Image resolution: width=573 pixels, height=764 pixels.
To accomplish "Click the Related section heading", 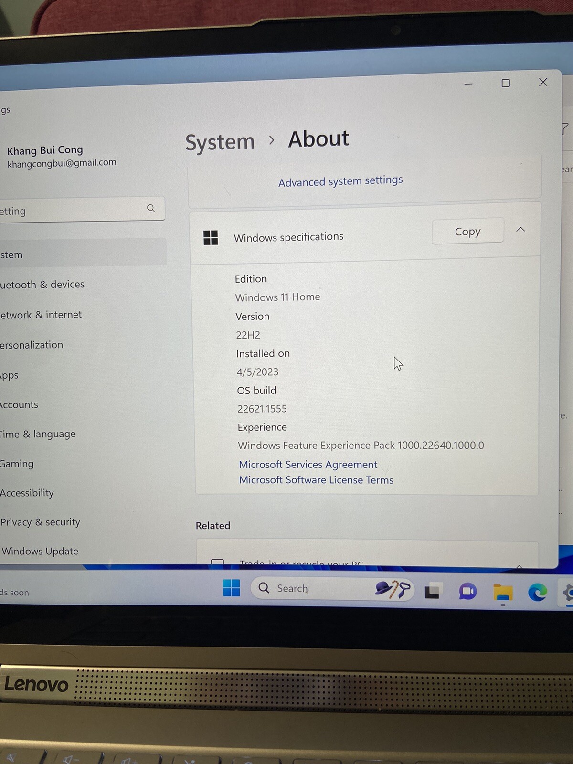I will pos(213,526).
